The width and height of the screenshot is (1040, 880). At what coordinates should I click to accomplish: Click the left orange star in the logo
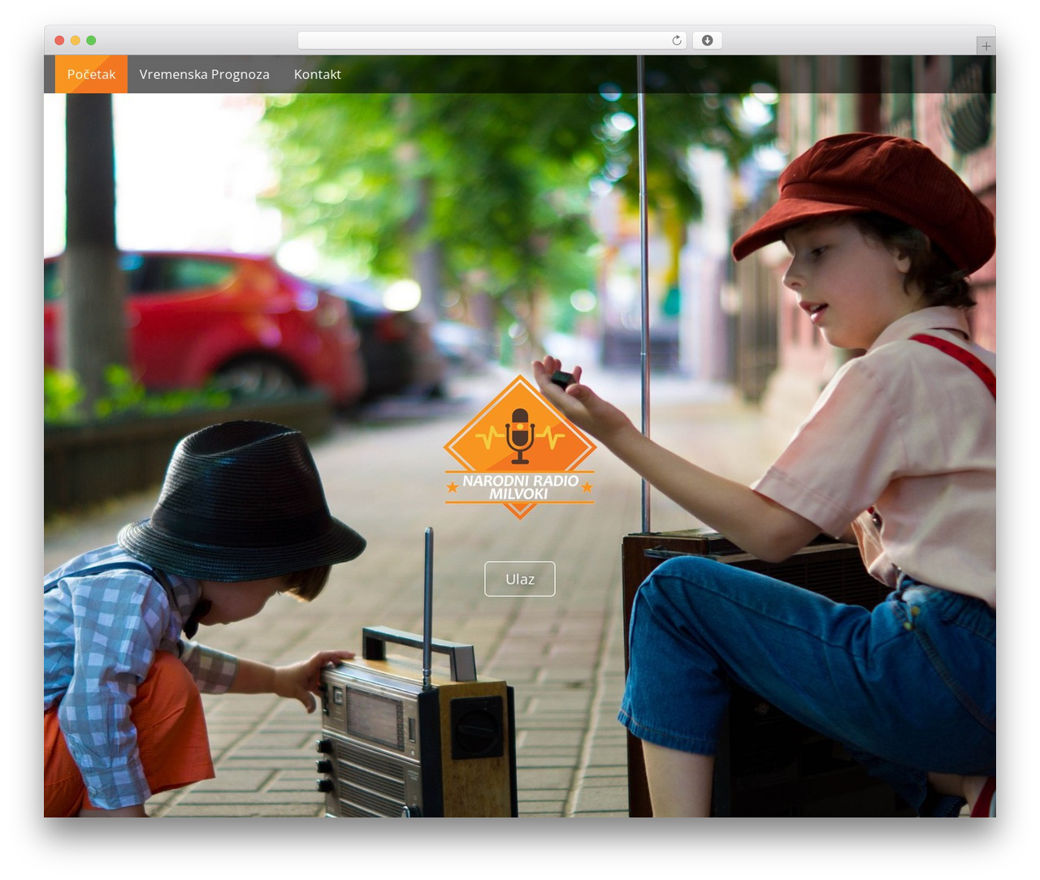pyautogui.click(x=453, y=487)
